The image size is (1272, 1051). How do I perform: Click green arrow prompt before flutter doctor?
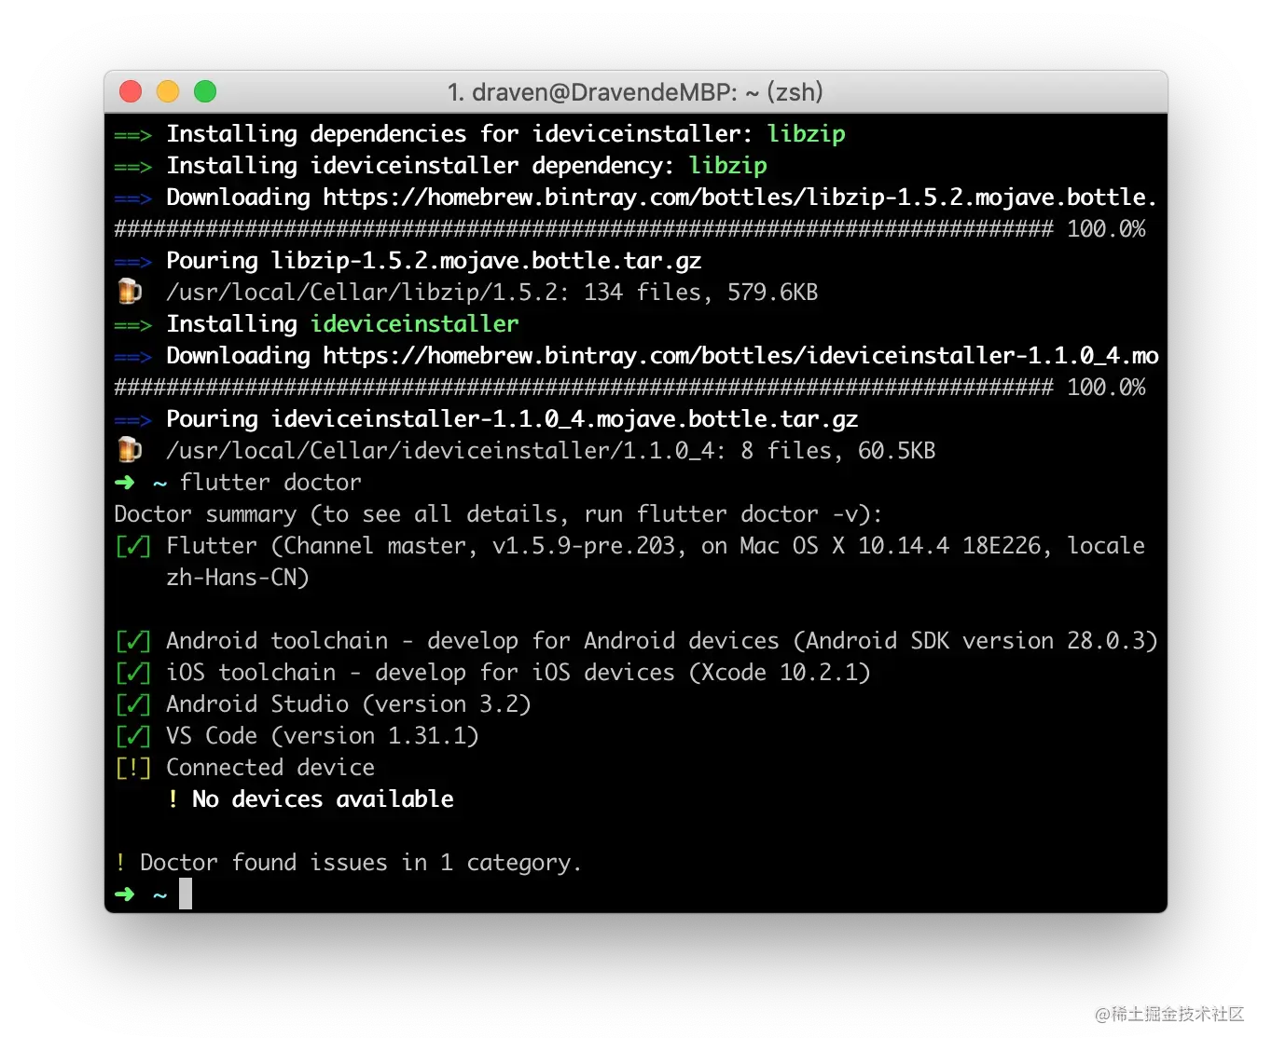(x=125, y=483)
